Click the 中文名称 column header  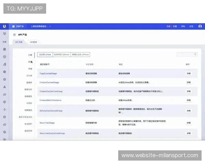click(x=90, y=64)
